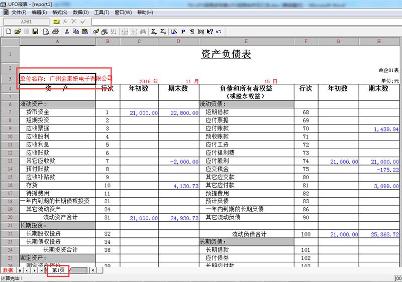The width and height of the screenshot is (402, 282).
Task: Jump to last page with the tab arrow
Action: (41, 270)
